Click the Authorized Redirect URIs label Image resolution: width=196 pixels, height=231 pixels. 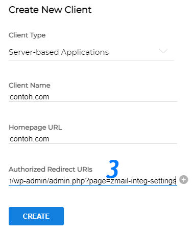51,170
